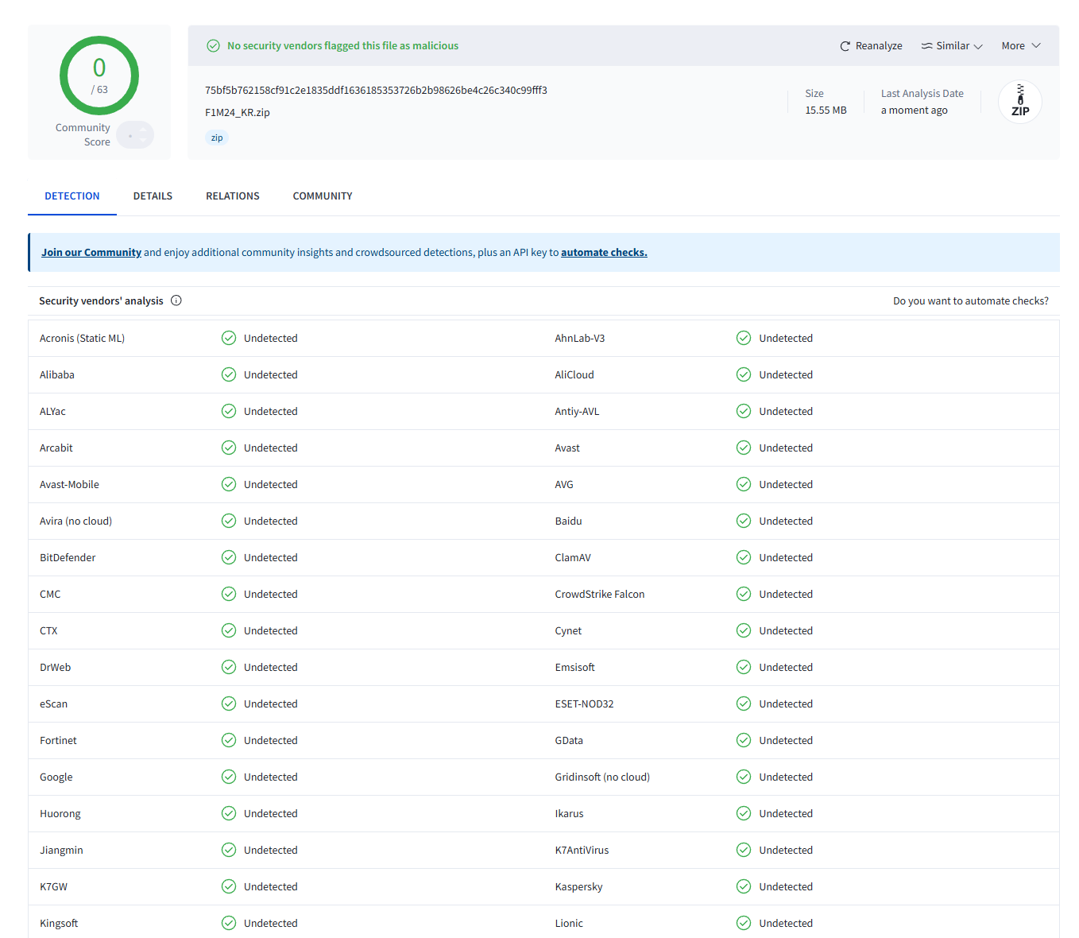Click the Undetected result for Google
Screen dimensions: 1079x938
[x=271, y=777]
